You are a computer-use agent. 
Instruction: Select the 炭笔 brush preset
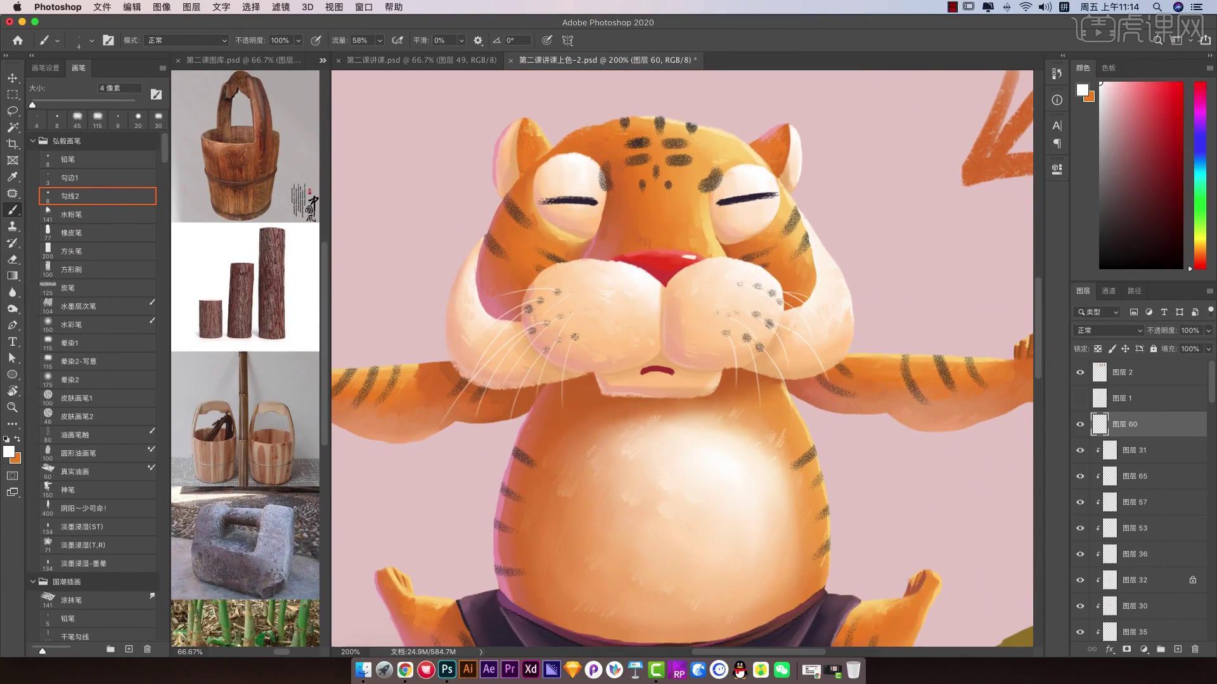[98, 288]
